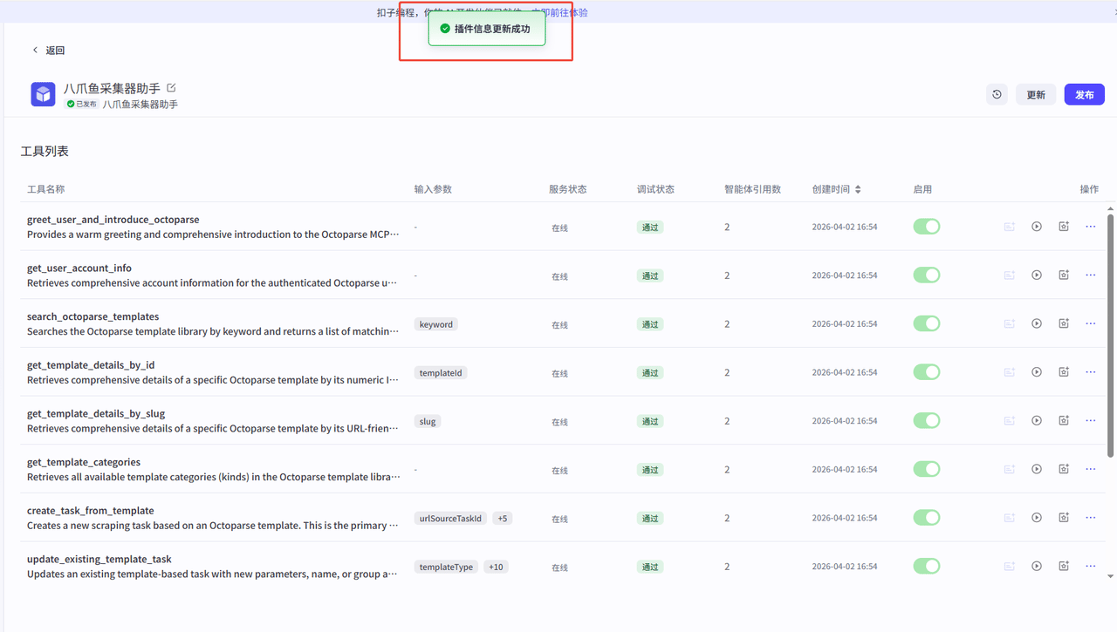
Task: Click the 更新 button
Action: tap(1036, 94)
